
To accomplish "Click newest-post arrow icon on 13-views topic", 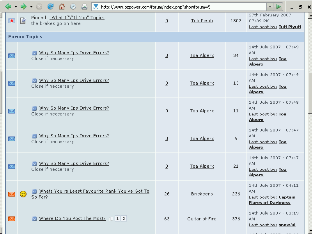I will (x=34, y=81).
